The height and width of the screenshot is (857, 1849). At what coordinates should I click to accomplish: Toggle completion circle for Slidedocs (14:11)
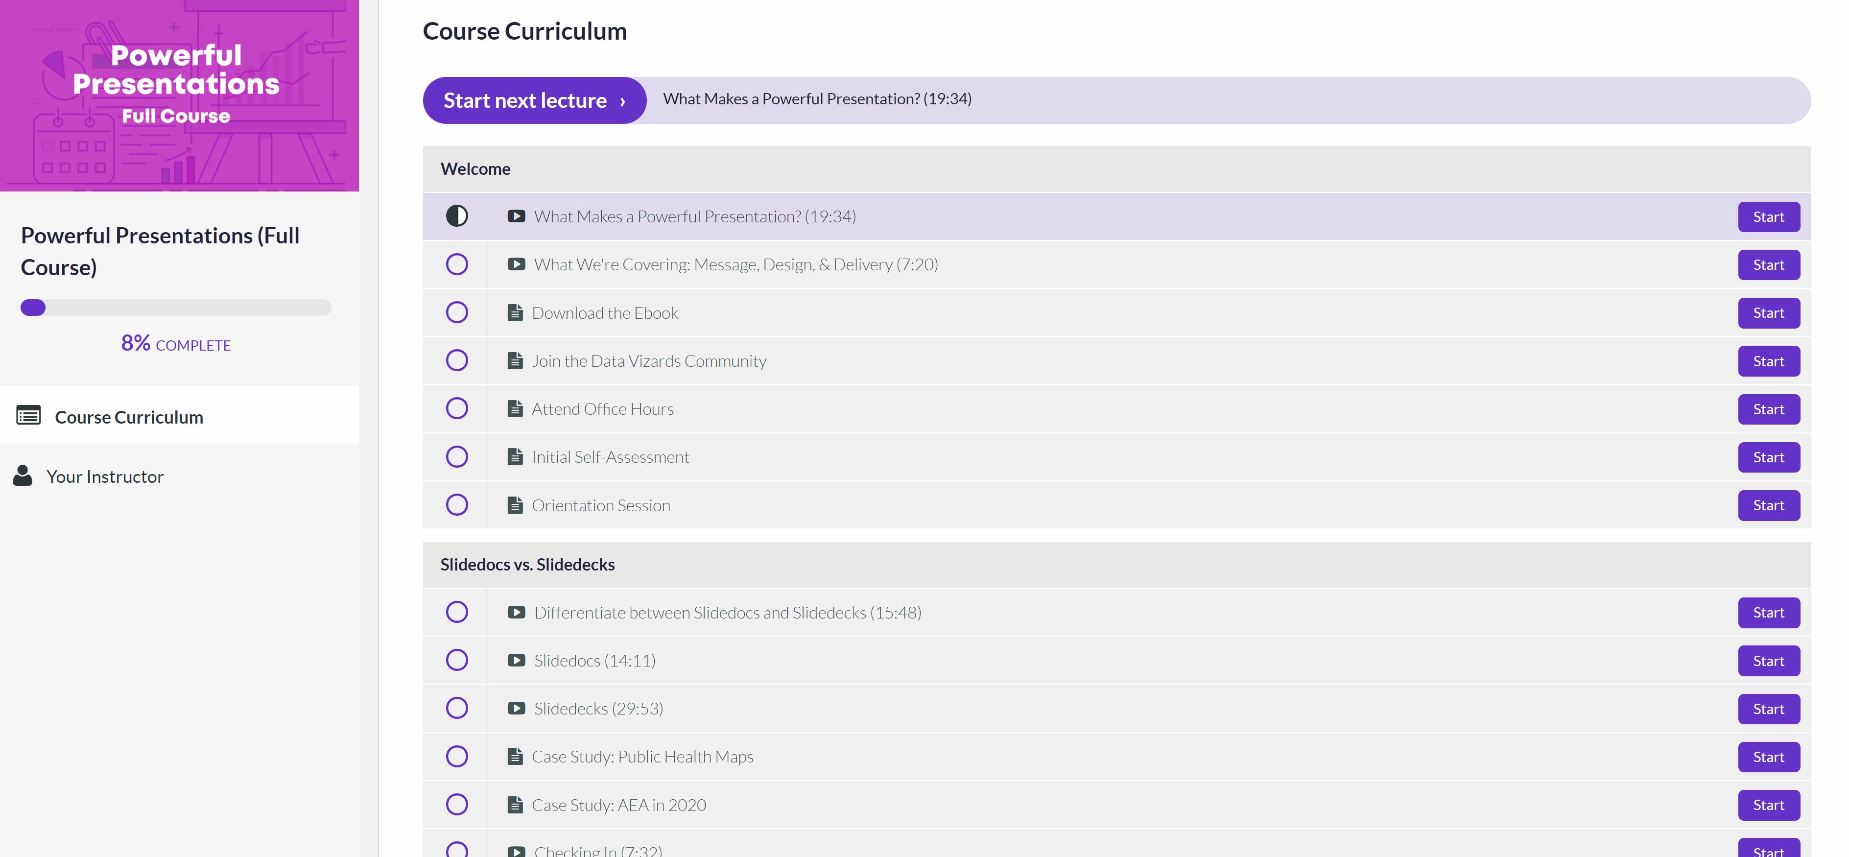[457, 660]
